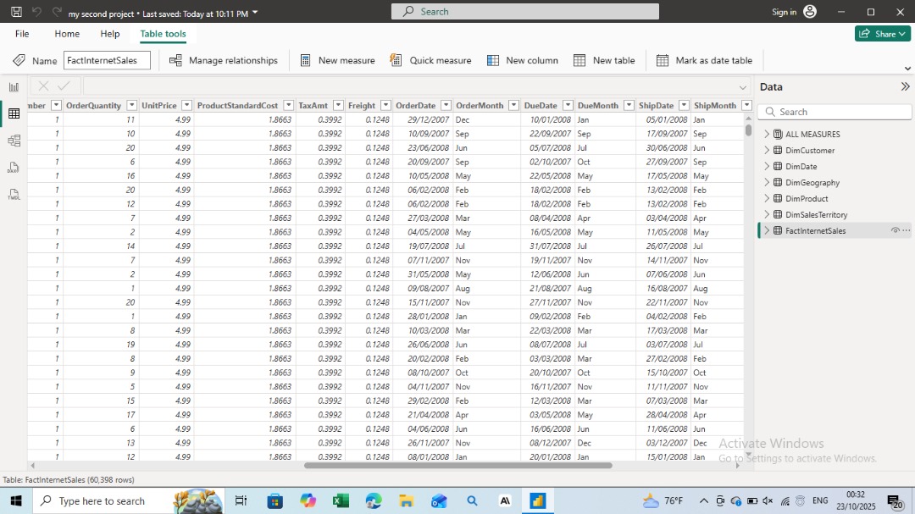Click the Undo arrow icon

pos(36,12)
